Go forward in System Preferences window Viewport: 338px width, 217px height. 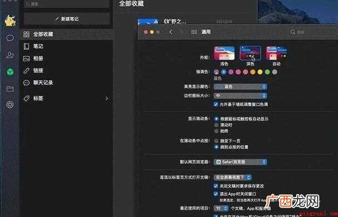pos(181,32)
